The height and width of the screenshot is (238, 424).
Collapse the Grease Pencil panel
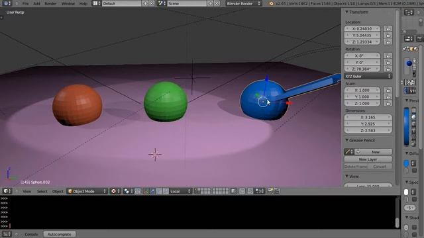tap(346, 140)
